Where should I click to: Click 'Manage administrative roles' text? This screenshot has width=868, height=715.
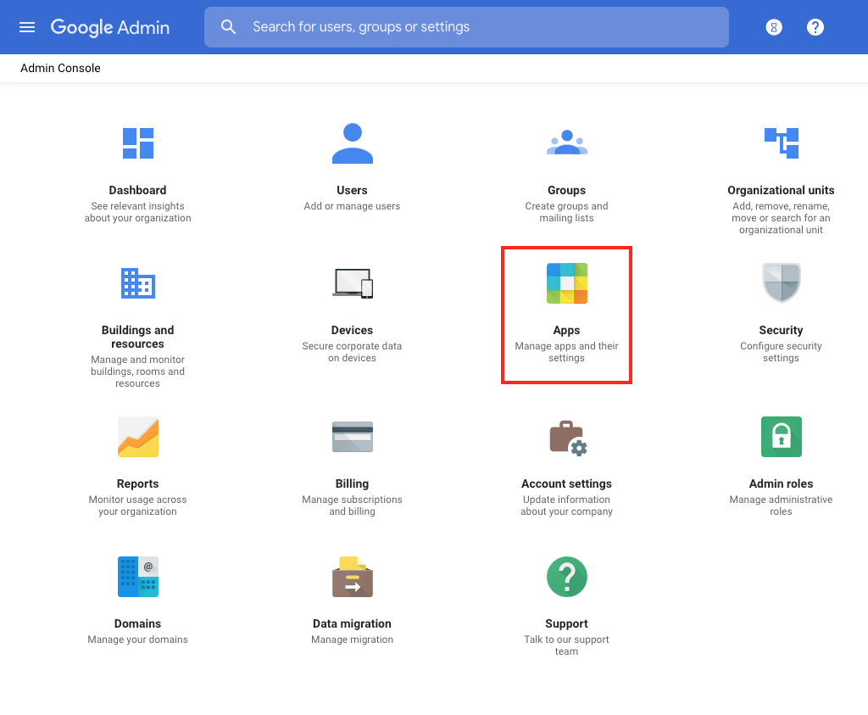(x=781, y=506)
